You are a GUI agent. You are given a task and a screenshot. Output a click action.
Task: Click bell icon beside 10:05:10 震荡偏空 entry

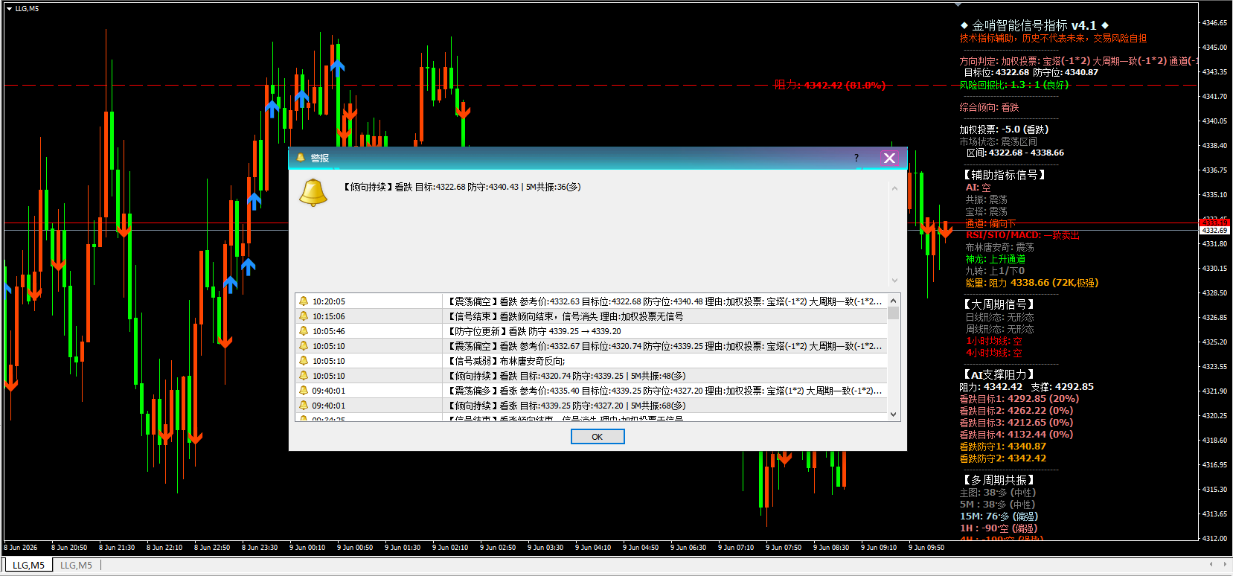[x=304, y=346]
